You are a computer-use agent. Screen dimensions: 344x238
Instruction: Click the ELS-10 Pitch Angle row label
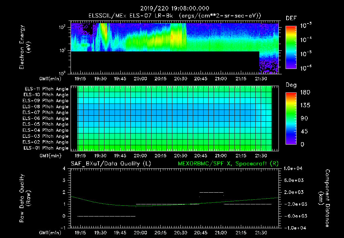[46, 95]
